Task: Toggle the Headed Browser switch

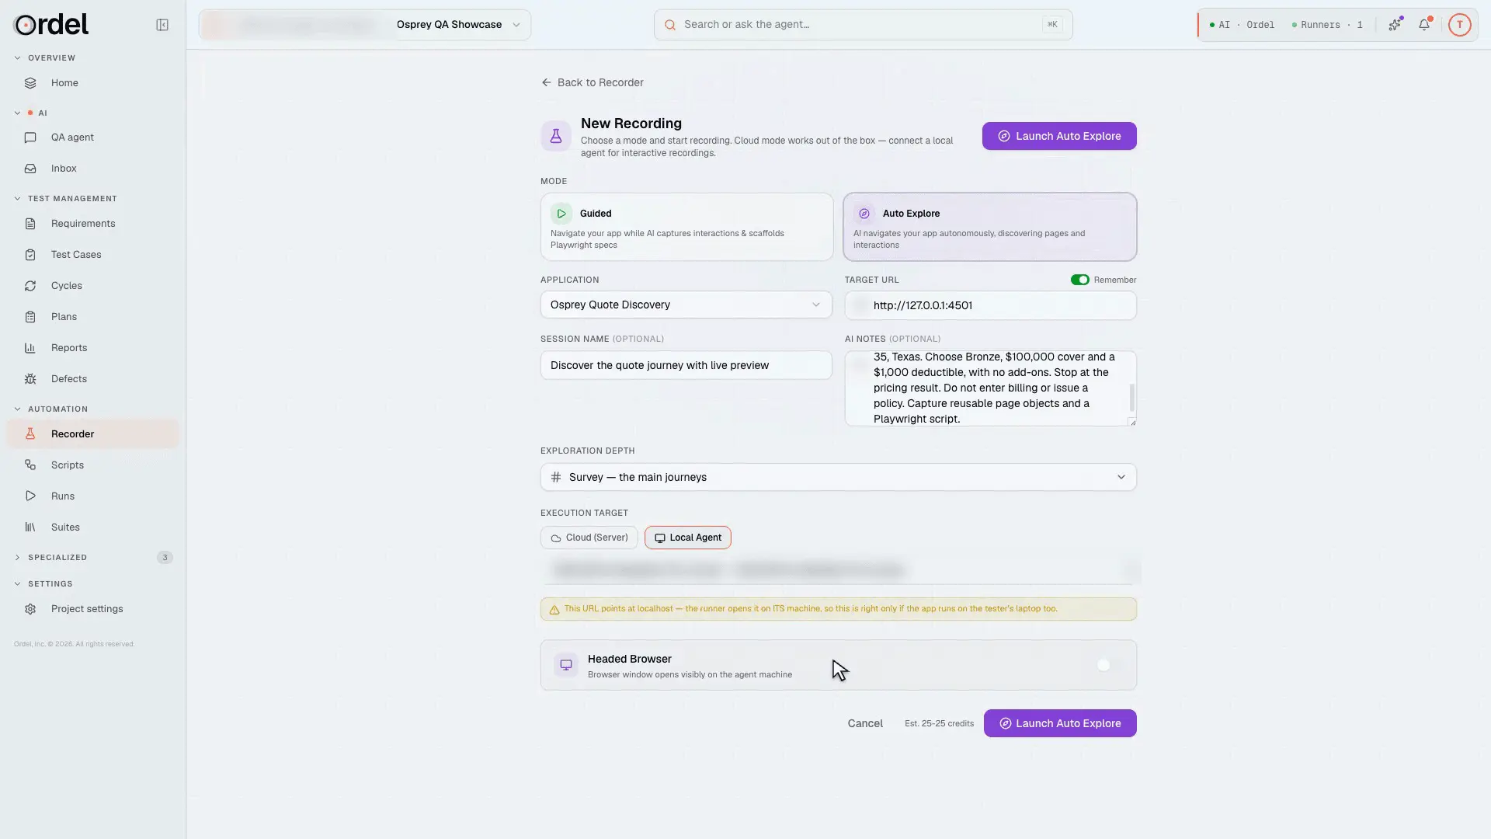Action: [x=1109, y=665]
